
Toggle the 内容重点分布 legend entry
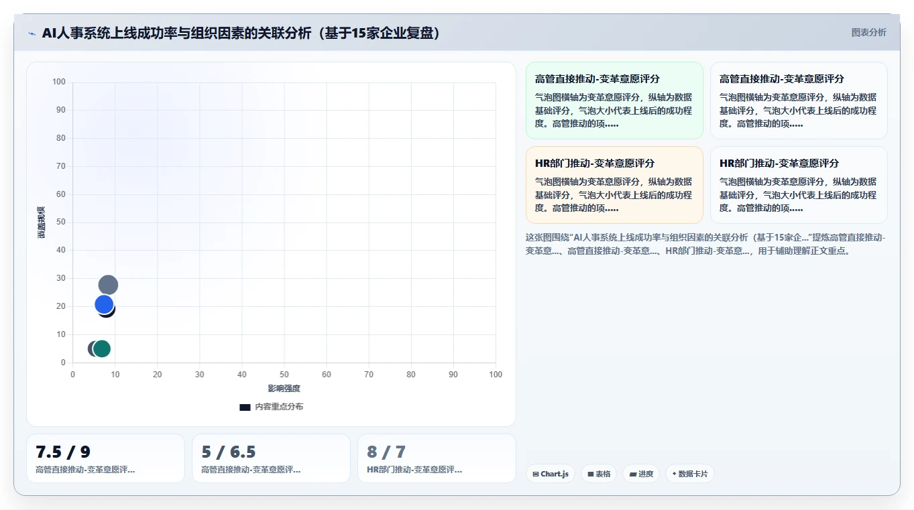(271, 407)
